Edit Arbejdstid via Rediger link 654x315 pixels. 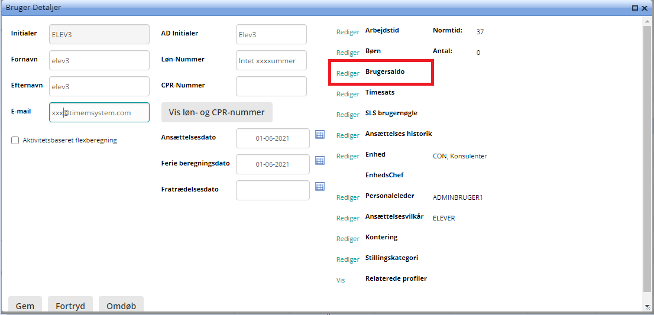348,33
